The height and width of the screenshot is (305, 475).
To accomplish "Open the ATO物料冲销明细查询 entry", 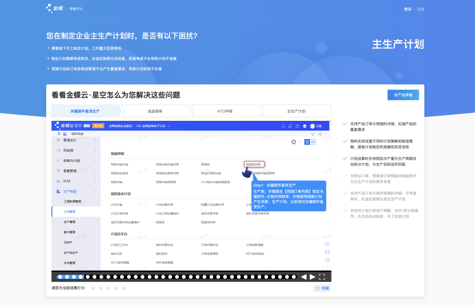I will pos(216,182).
